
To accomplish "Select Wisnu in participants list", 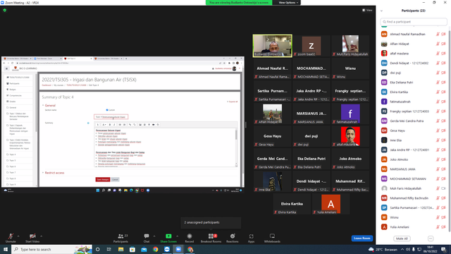I will pyautogui.click(x=414, y=217).
